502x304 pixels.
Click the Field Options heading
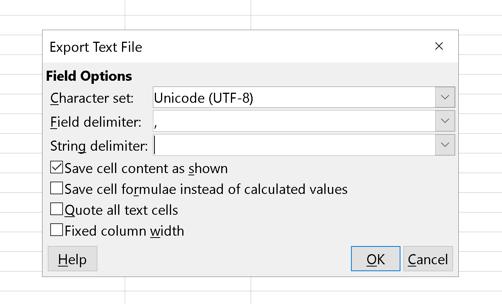click(89, 76)
